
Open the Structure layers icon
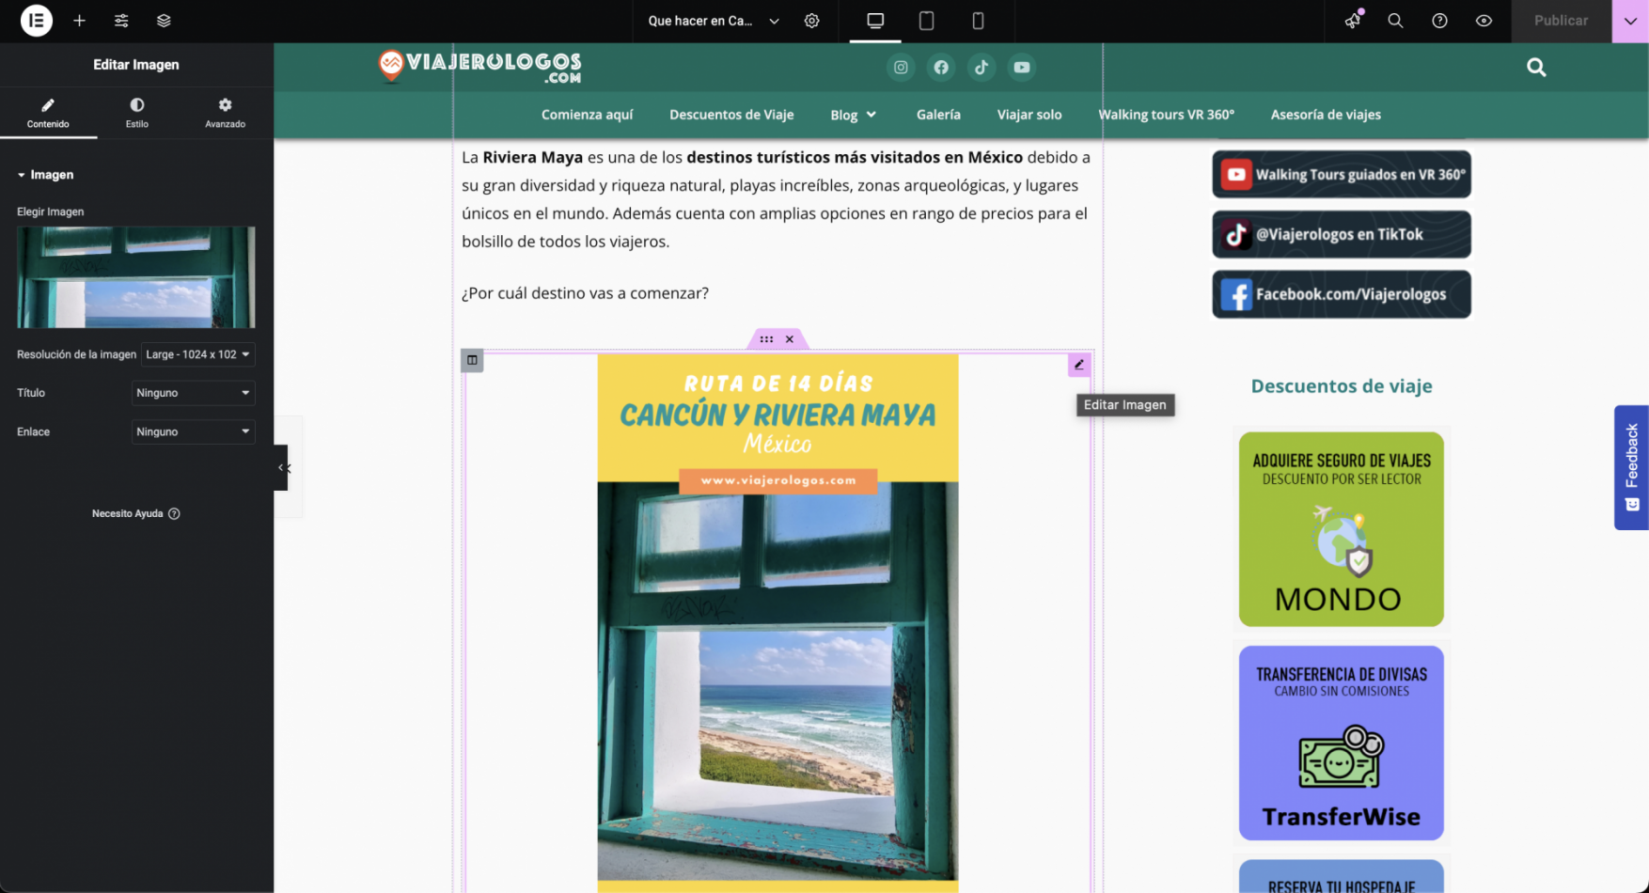coord(164,21)
